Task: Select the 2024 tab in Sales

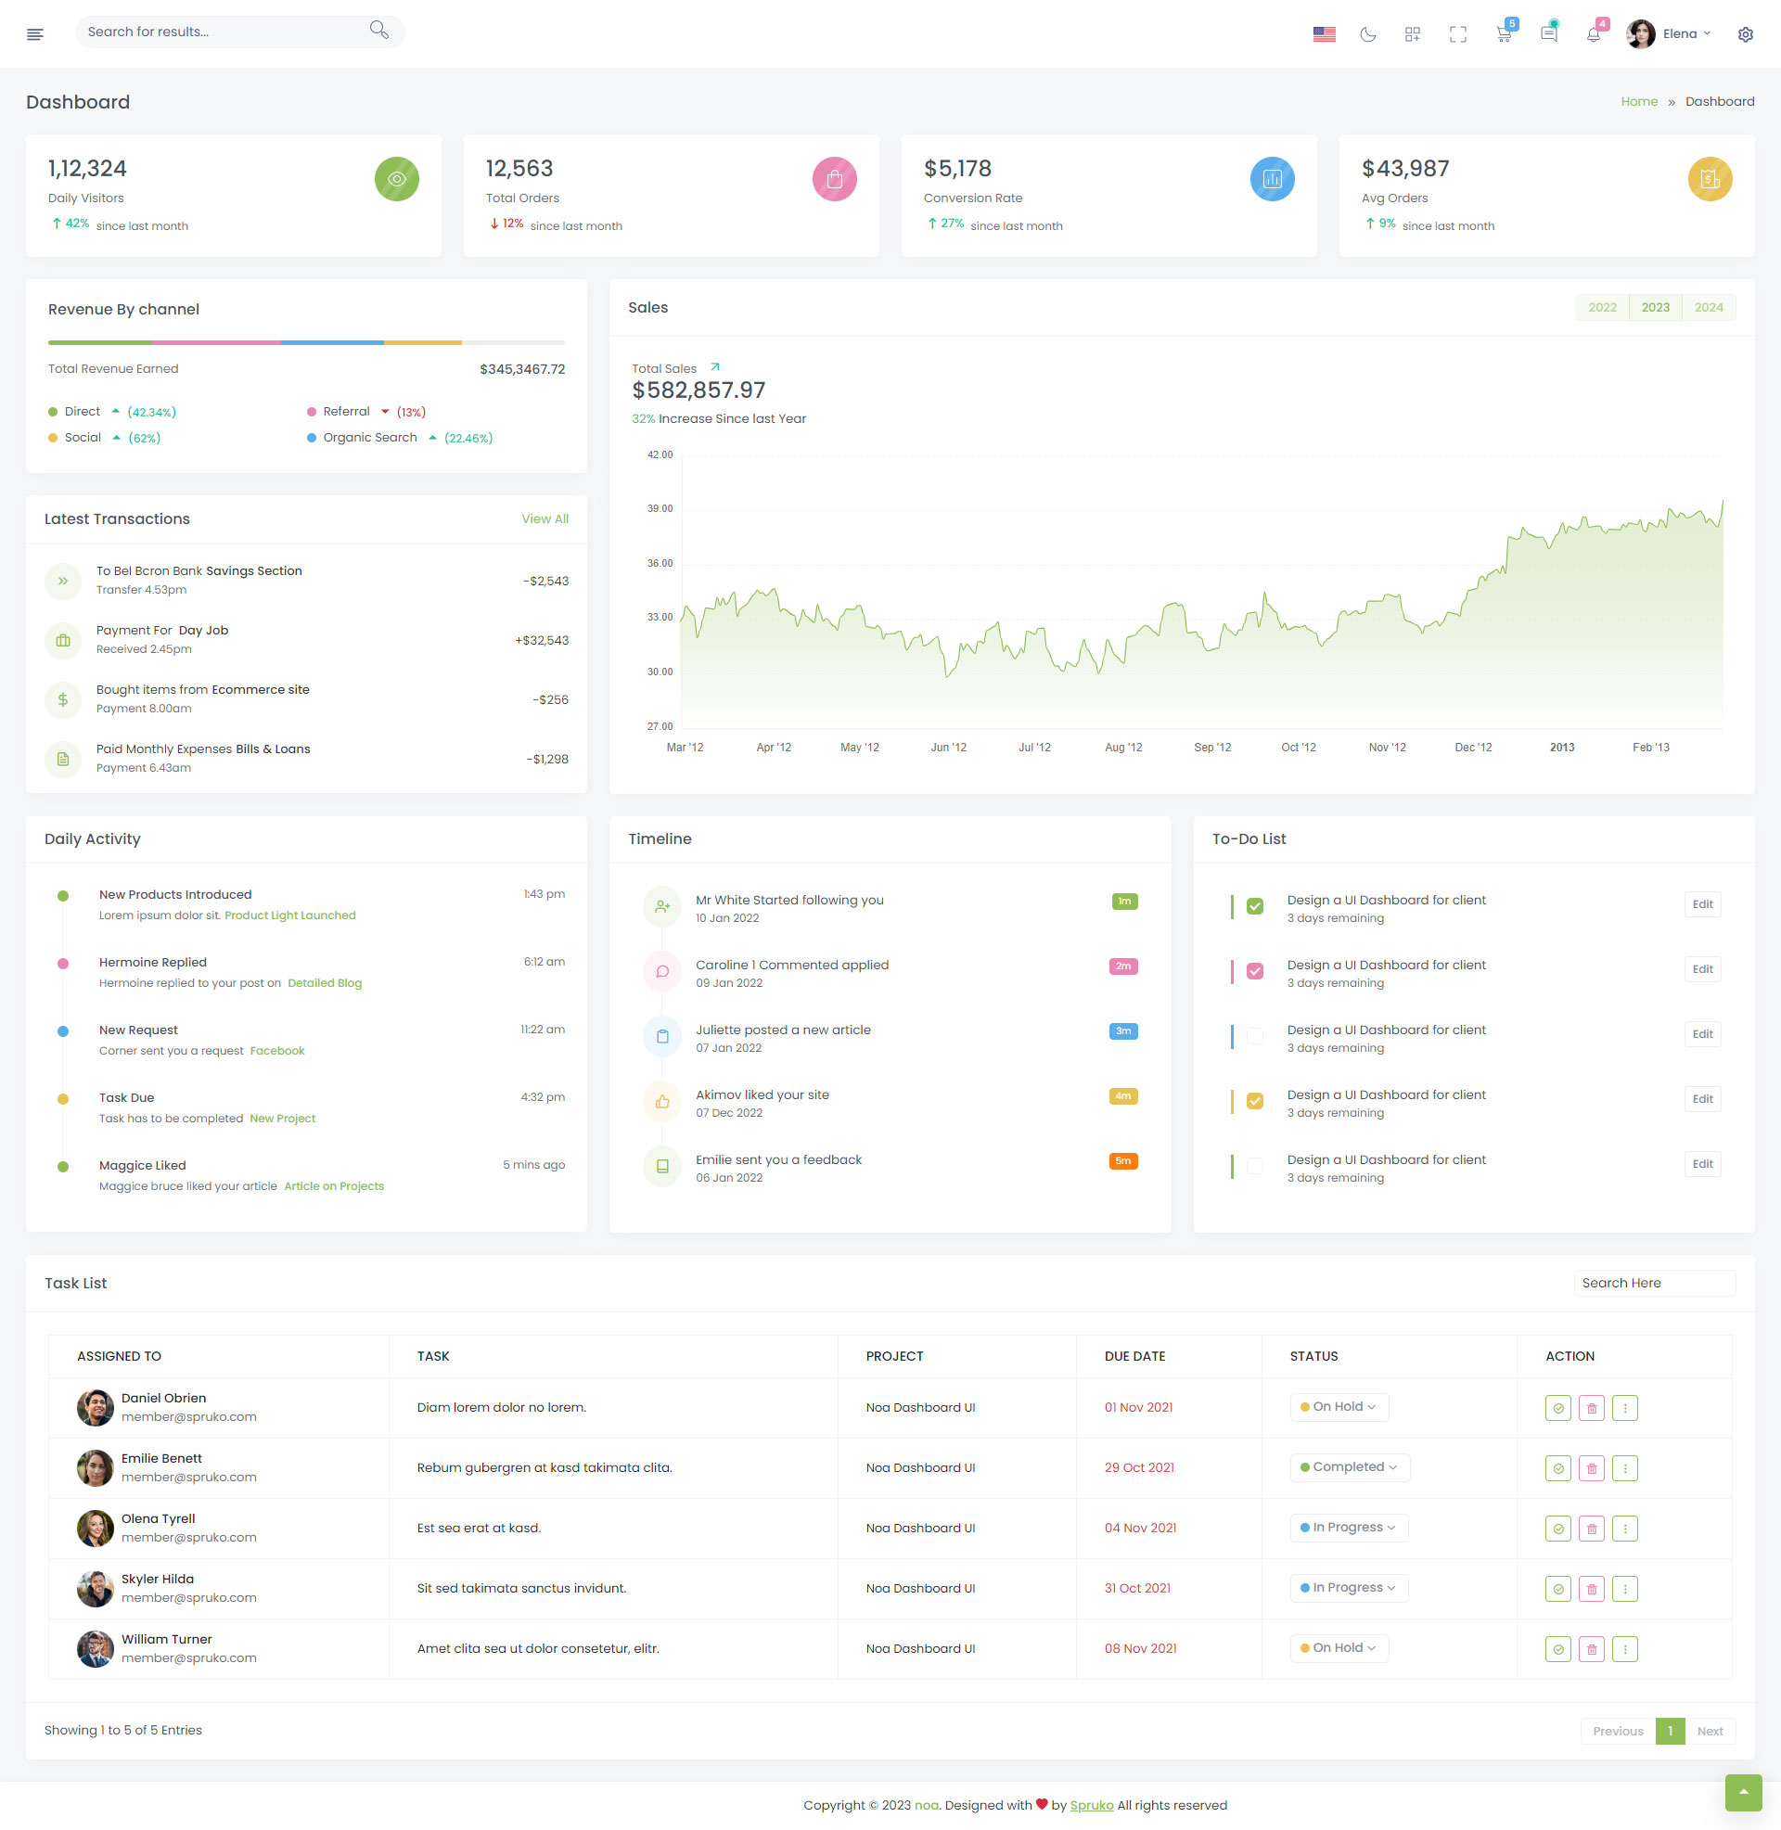Action: pyautogui.click(x=1707, y=308)
